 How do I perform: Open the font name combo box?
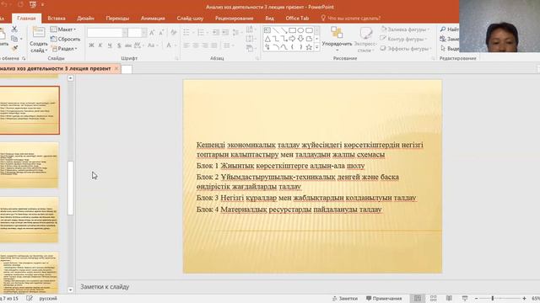[x=107, y=33]
